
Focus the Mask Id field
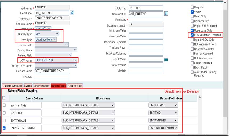pyautogui.click(x=146, y=71)
